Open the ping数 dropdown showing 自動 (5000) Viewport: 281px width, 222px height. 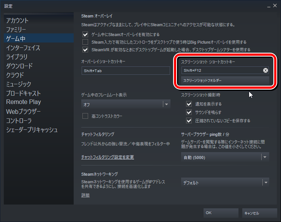225,157
